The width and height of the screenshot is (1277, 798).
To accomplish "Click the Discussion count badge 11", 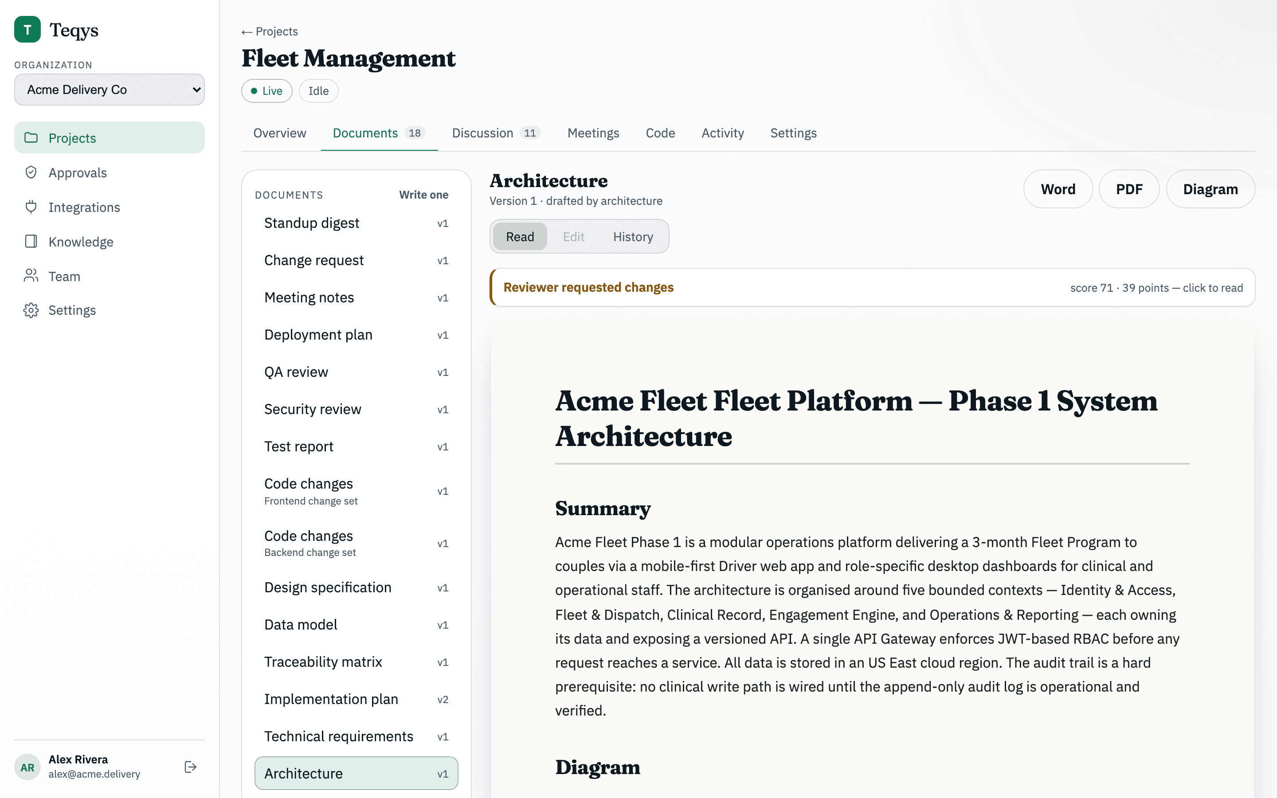I will (x=530, y=133).
